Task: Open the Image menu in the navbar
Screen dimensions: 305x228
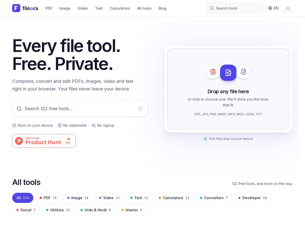Action: 65,8
